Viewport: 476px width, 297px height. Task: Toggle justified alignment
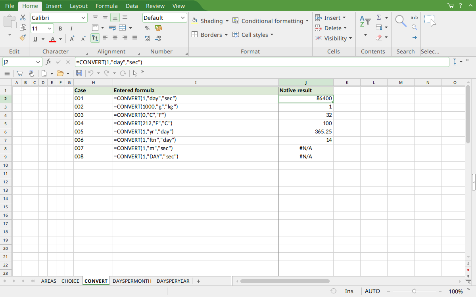click(x=135, y=38)
